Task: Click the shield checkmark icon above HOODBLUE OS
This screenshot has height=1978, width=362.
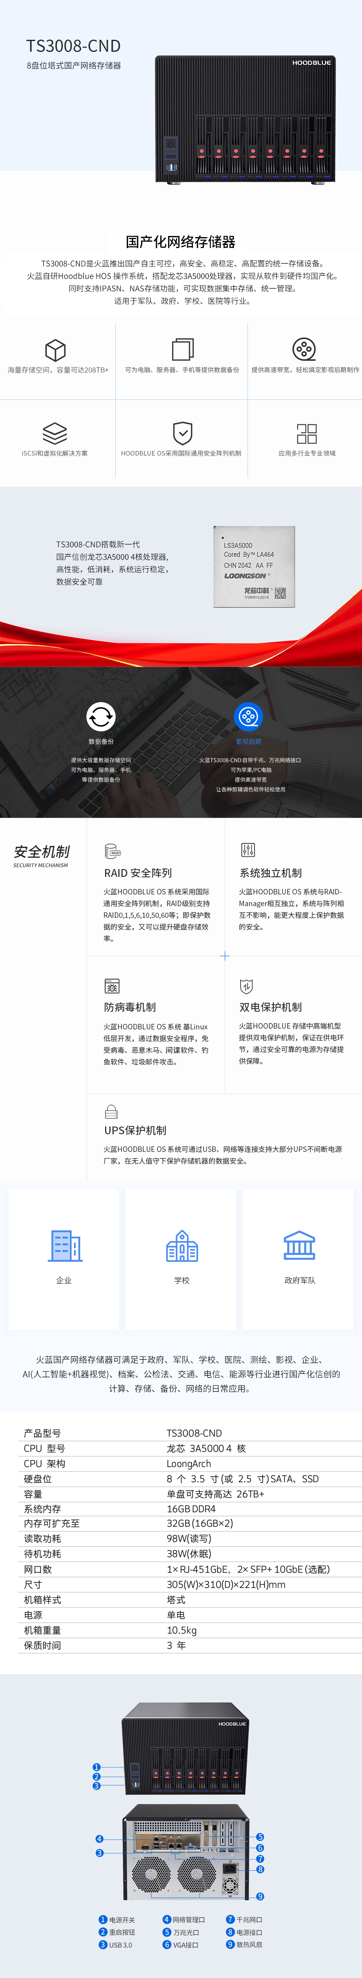Action: click(x=183, y=433)
